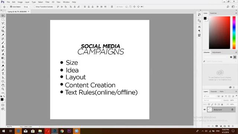Add a layer mask button

(x=216, y=126)
